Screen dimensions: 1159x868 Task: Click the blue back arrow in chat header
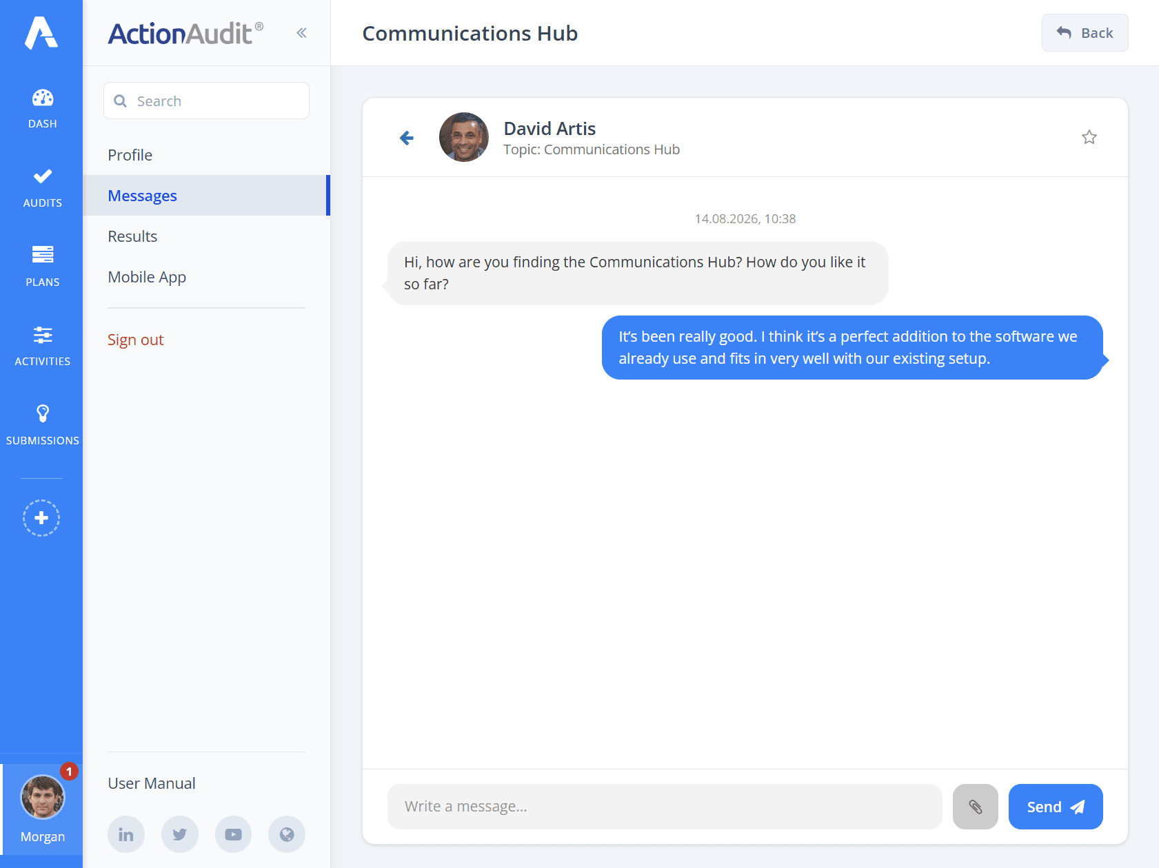click(x=407, y=138)
